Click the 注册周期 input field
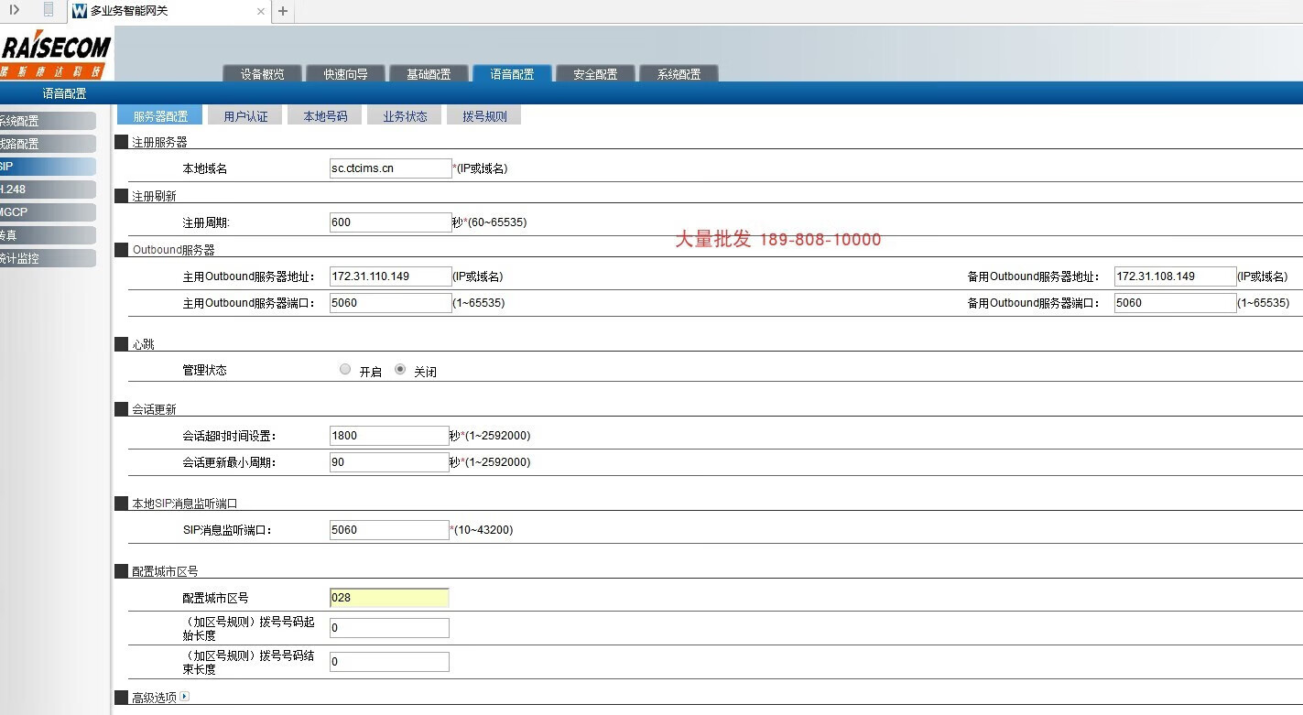1303x715 pixels. [x=390, y=222]
